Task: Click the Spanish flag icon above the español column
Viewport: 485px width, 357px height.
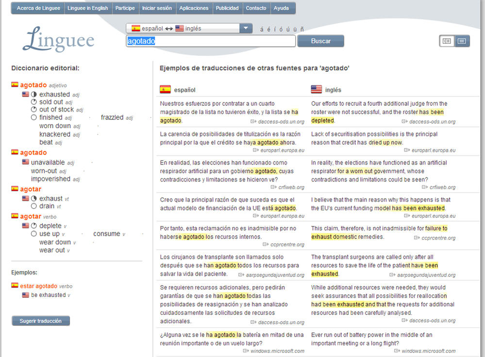Action: [165, 89]
